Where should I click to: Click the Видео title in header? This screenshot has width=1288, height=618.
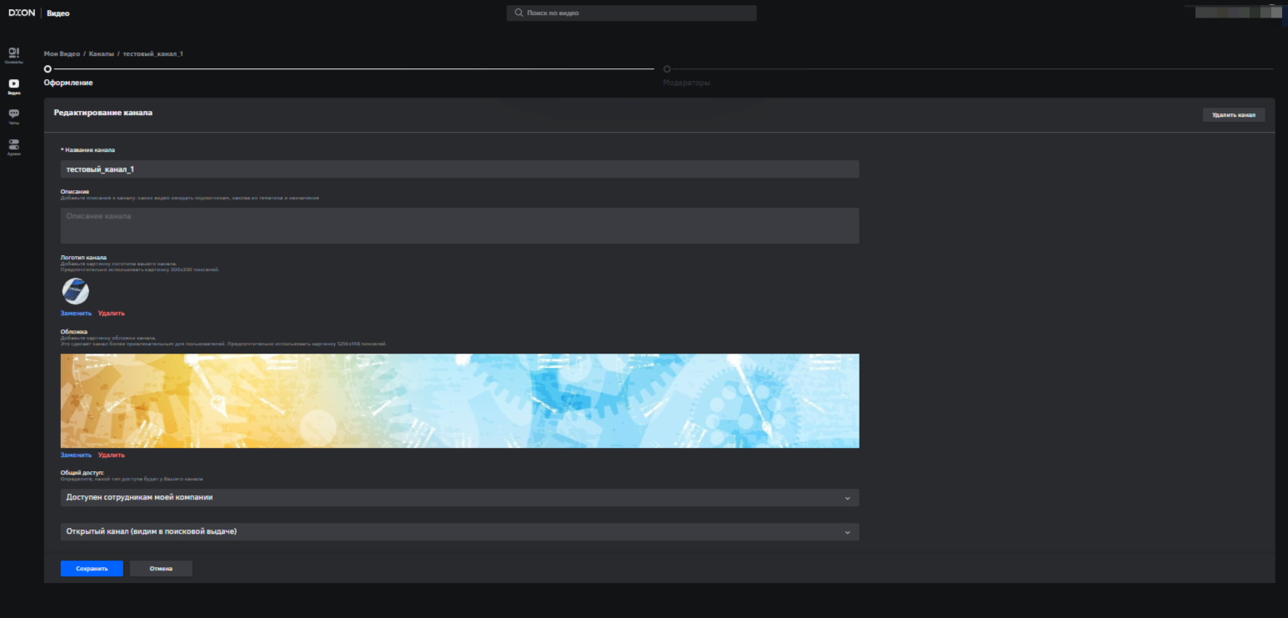coord(58,13)
